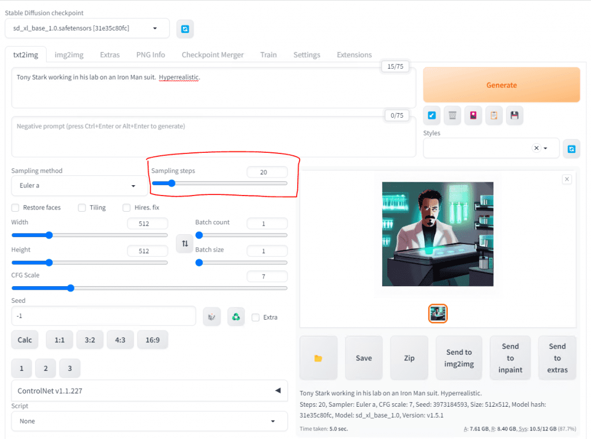
Task: Select the generated image thumbnail below the preview
Action: [x=438, y=313]
